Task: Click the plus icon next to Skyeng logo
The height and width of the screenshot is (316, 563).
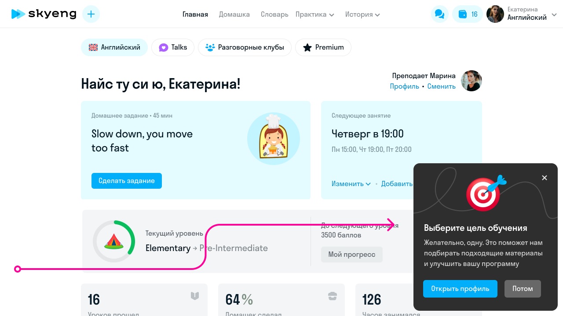Action: tap(91, 14)
